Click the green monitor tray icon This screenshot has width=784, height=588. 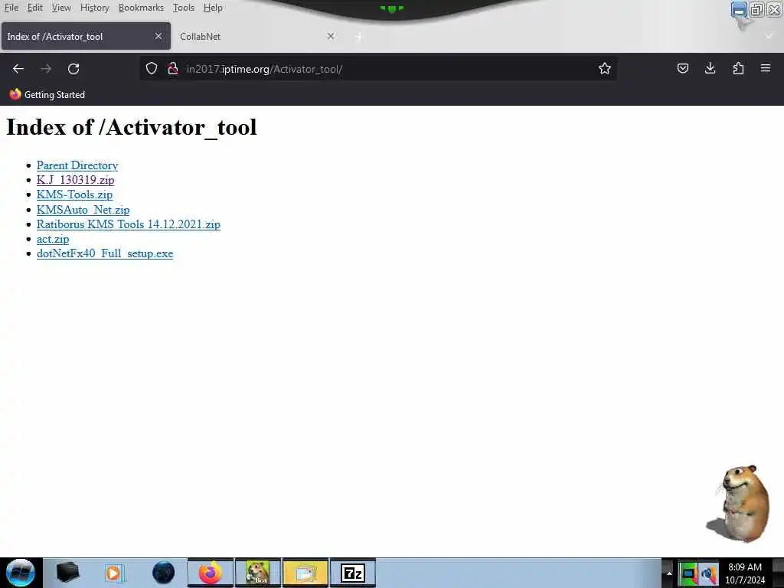(x=688, y=573)
